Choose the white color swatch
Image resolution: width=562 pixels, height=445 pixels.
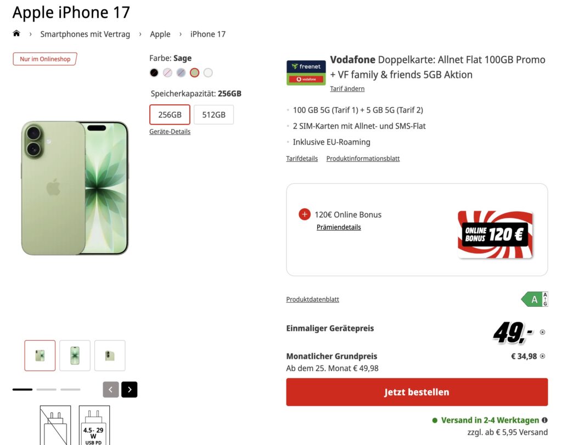[x=208, y=73]
